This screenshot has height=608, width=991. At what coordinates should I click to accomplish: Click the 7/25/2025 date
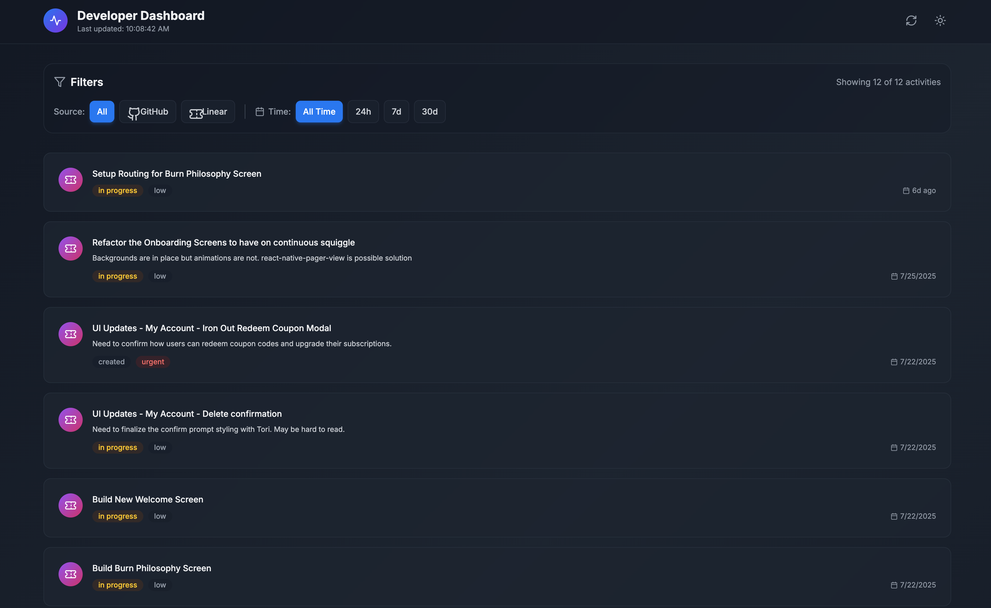tap(918, 276)
